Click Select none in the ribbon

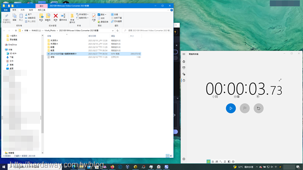click(116, 18)
